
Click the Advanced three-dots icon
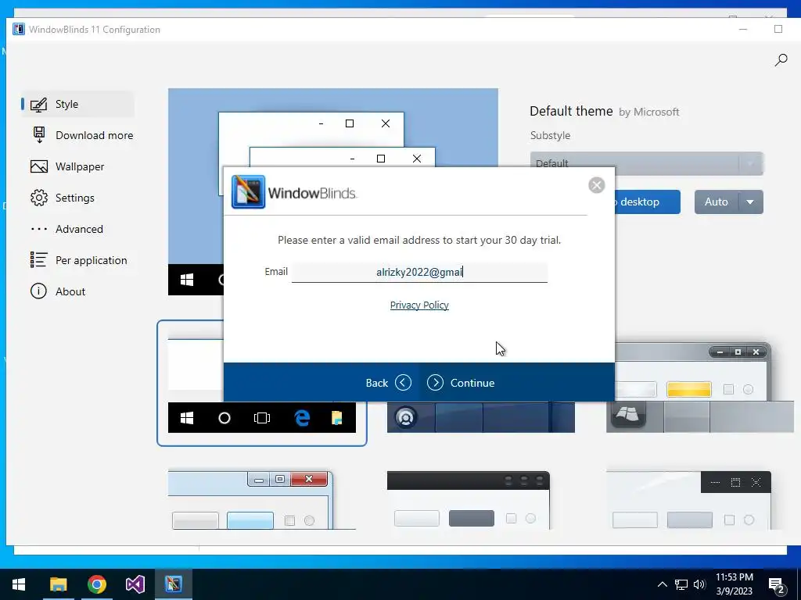tap(39, 229)
